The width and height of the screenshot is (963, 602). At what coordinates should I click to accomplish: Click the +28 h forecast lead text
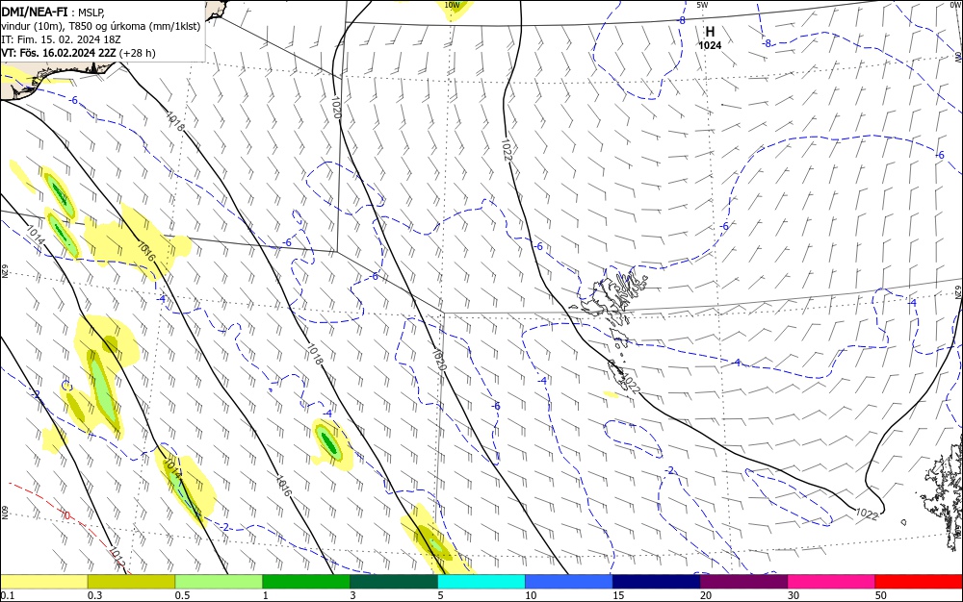(138, 53)
